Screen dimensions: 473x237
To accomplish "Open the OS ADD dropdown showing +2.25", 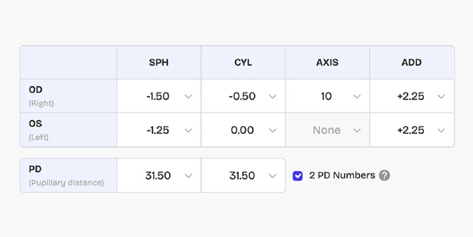I will 412,130.
